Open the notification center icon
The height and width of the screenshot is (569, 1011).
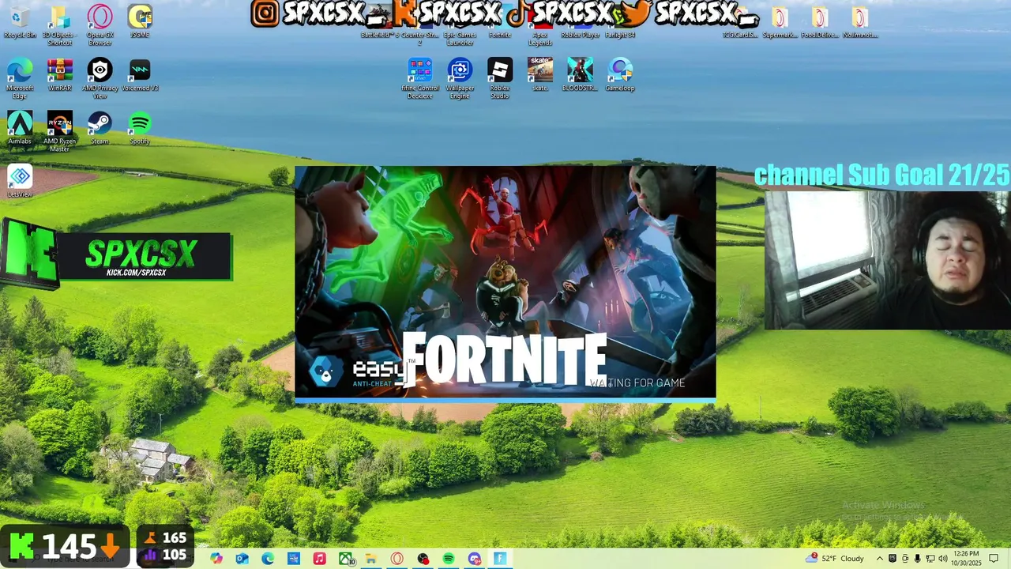pyautogui.click(x=994, y=559)
